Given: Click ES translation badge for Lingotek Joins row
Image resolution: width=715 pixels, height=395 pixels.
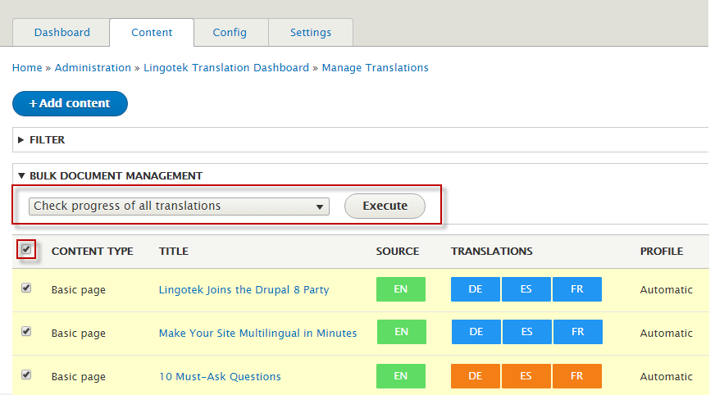Looking at the screenshot, I should pyautogui.click(x=526, y=289).
